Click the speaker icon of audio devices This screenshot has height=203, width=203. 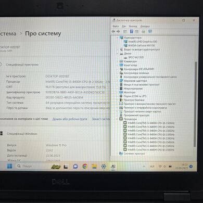click(121, 49)
